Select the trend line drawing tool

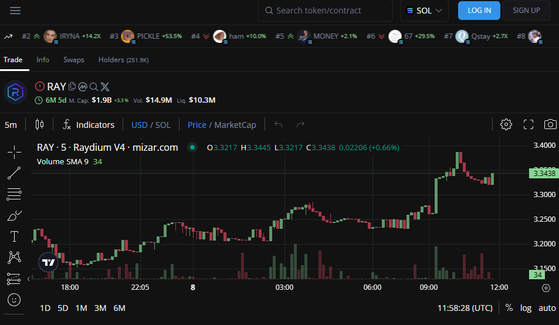(x=14, y=173)
